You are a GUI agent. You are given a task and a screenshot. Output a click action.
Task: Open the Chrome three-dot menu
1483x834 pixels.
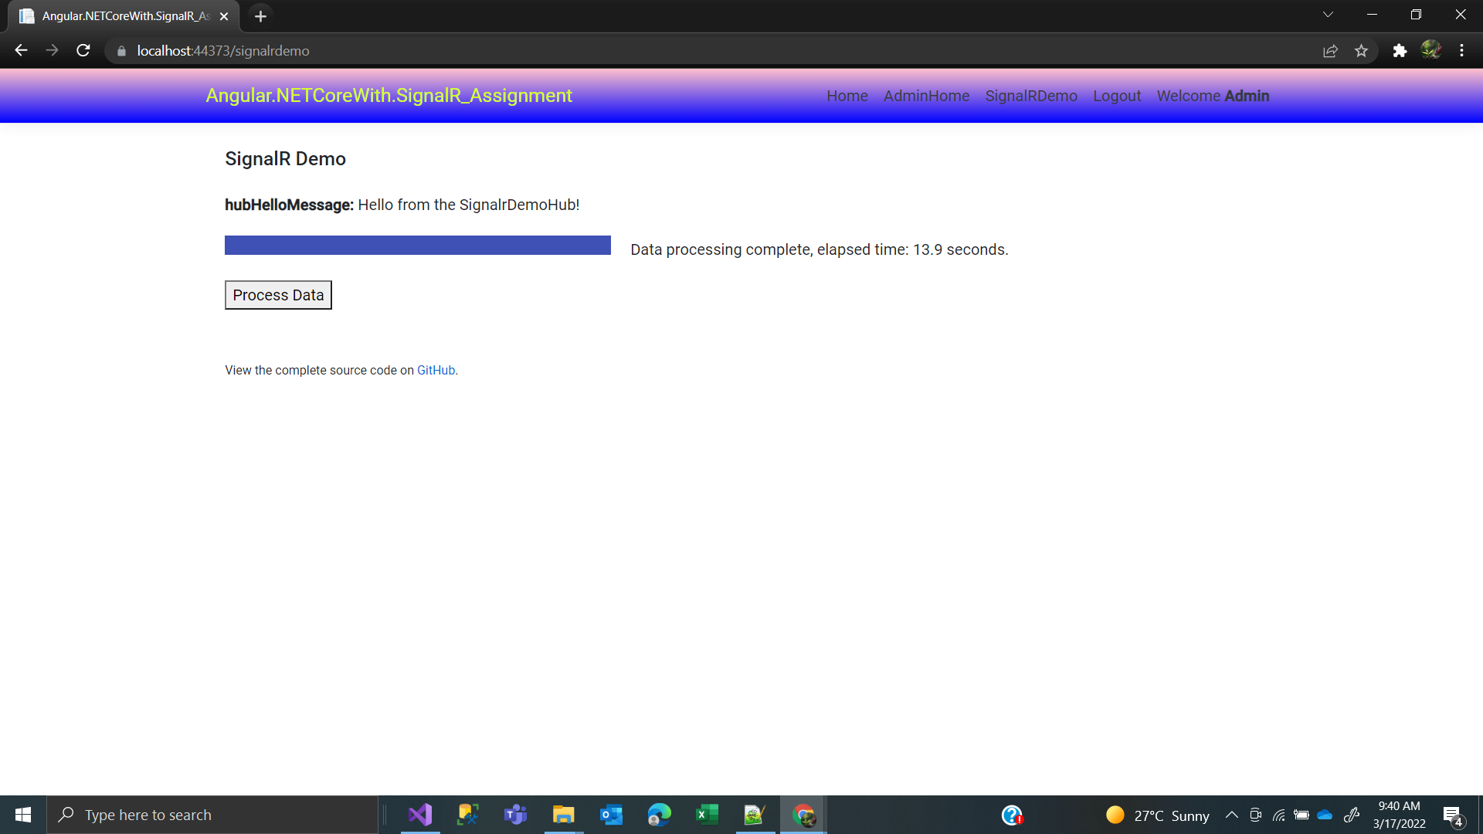click(1461, 51)
